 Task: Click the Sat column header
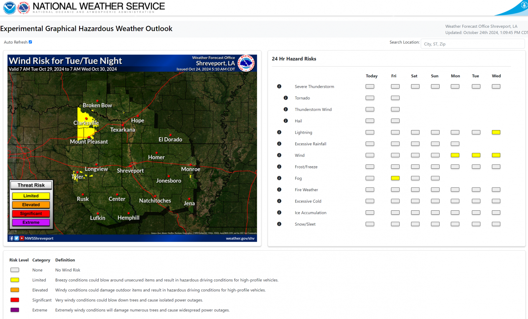click(x=414, y=76)
